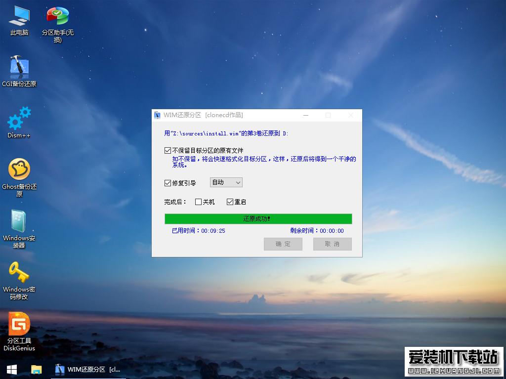Image resolution: width=506 pixels, height=379 pixels.
Task: Click the 取消 button
Action: pos(333,244)
